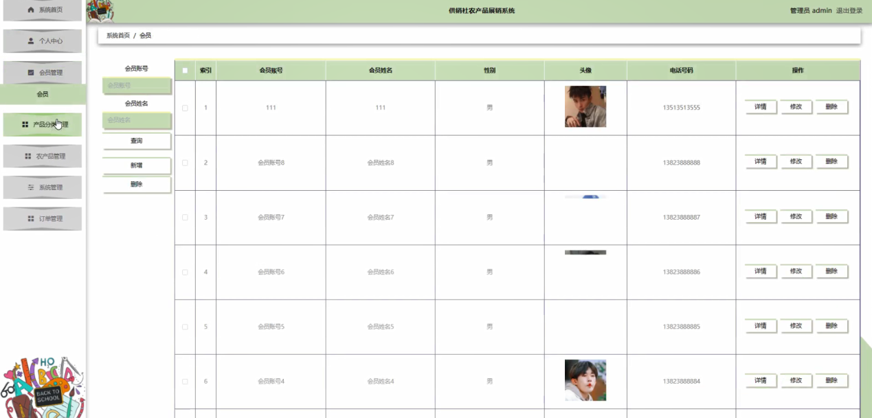This screenshot has width=872, height=418.
Task: Check the checkbox for row 5
Action: [185, 327]
